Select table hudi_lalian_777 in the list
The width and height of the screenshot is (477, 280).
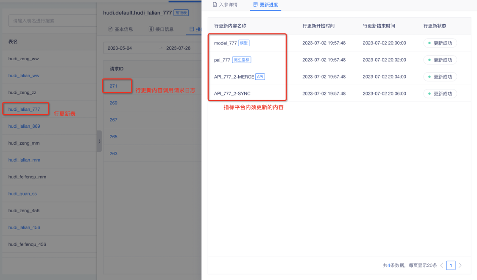[x=24, y=109]
